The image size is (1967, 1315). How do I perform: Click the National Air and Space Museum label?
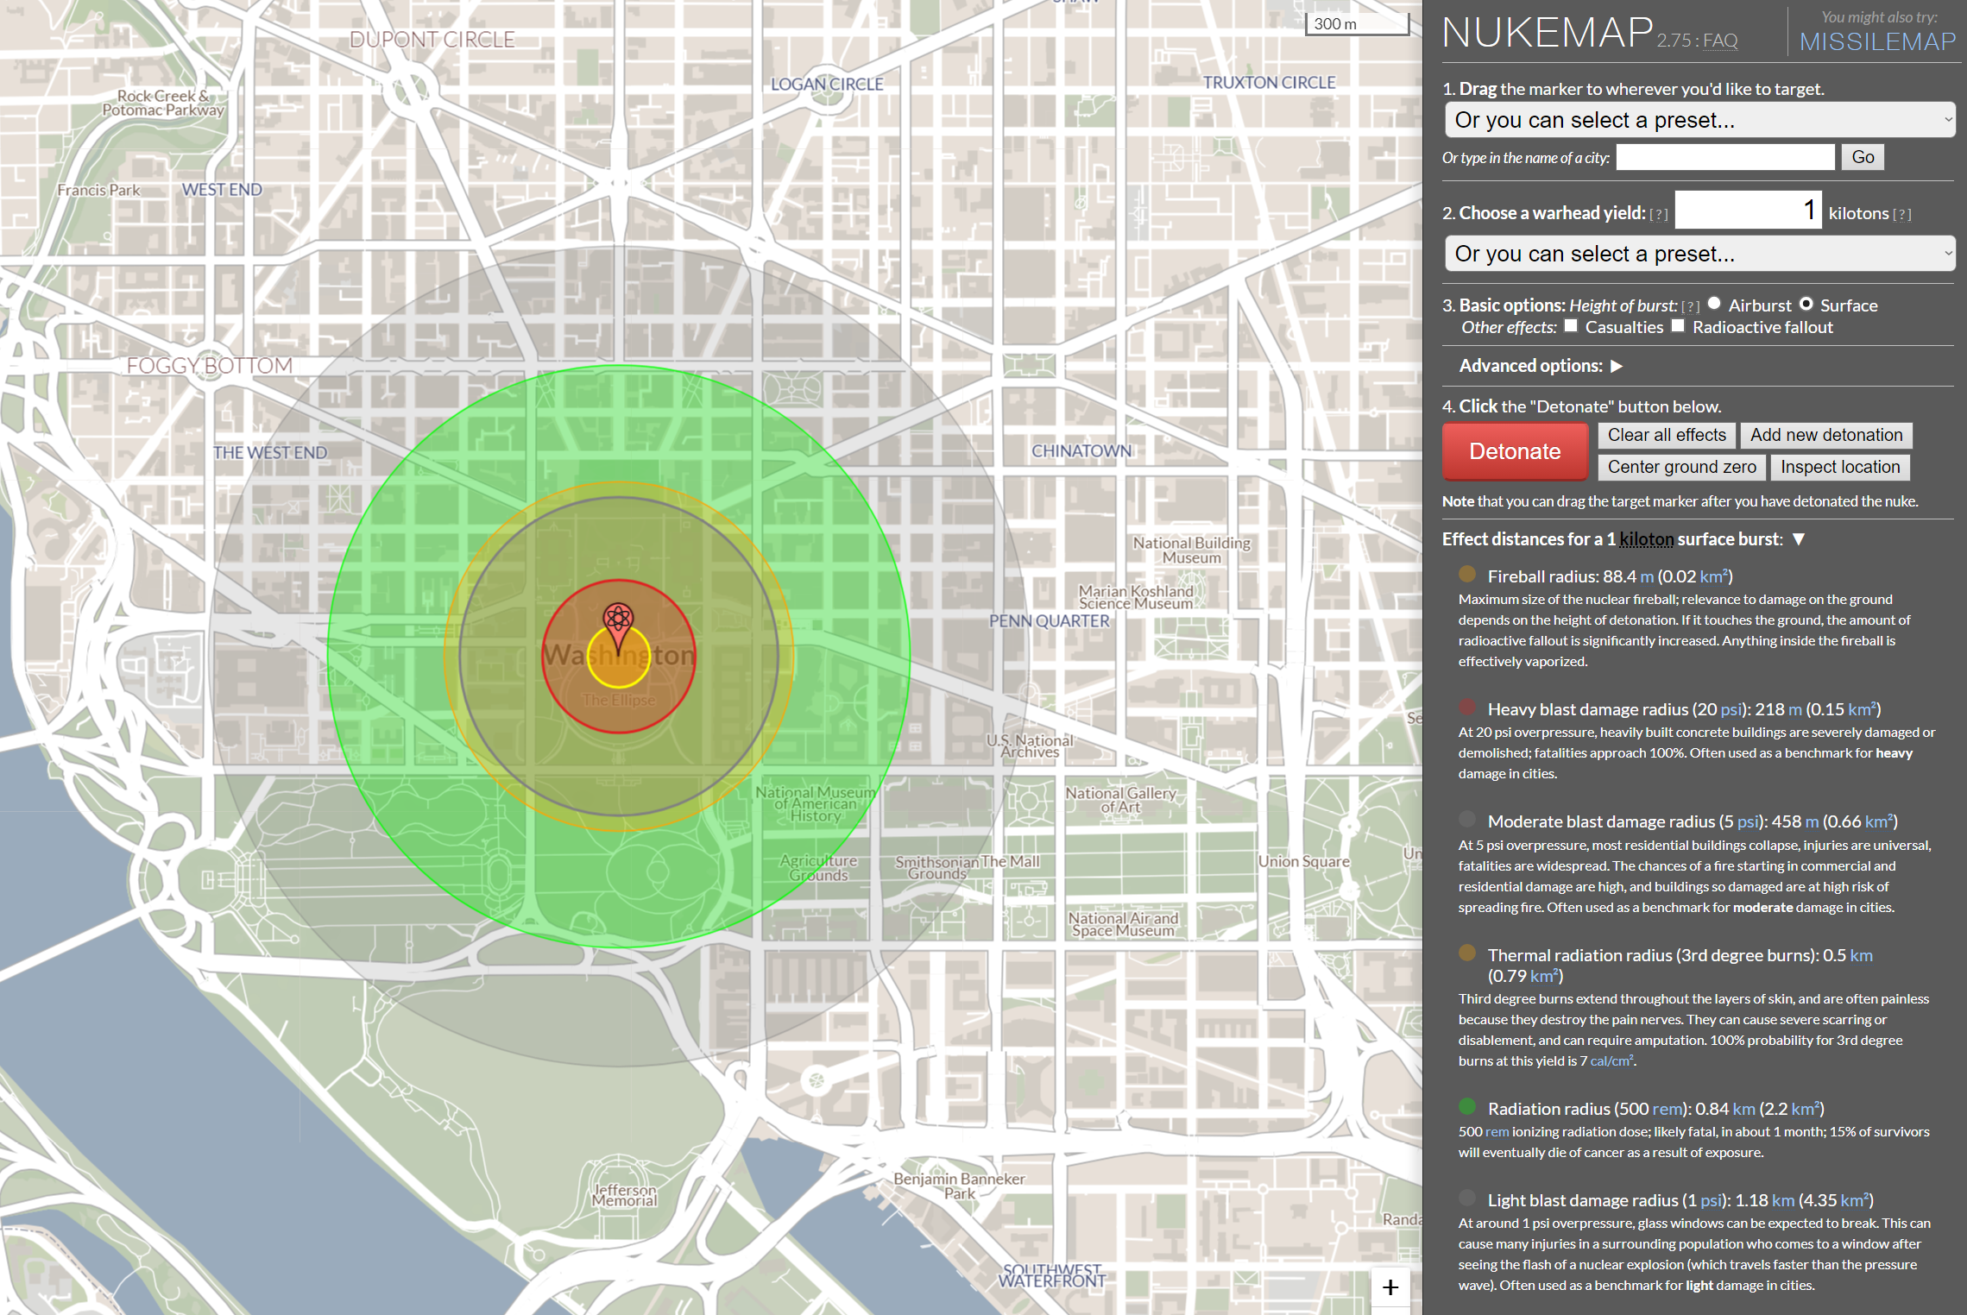1123,924
